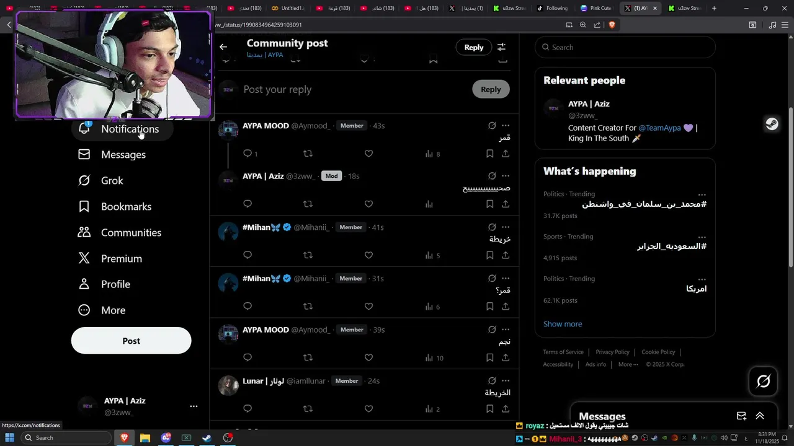Click Grok icon on #Mihan 31s post
The image size is (794, 446).
(x=492, y=279)
